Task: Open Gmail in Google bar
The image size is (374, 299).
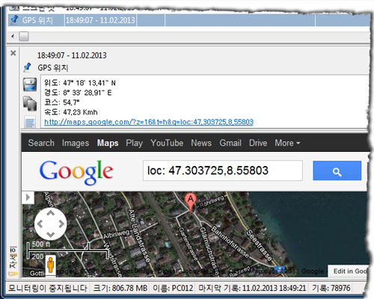Action: tap(230, 143)
